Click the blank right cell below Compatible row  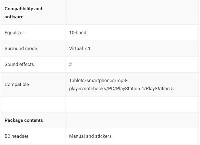click(132, 104)
